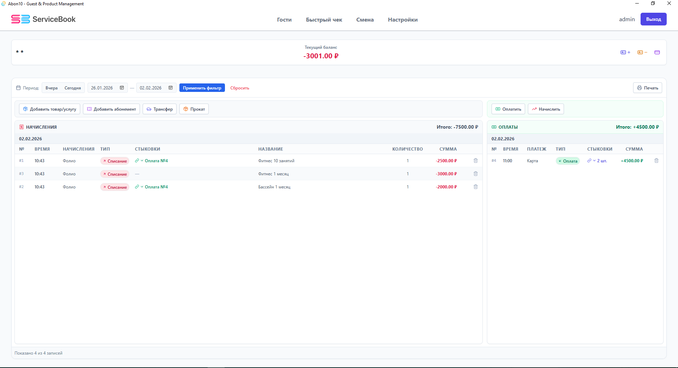Click the orange remove-card icon with minus

coord(642,52)
